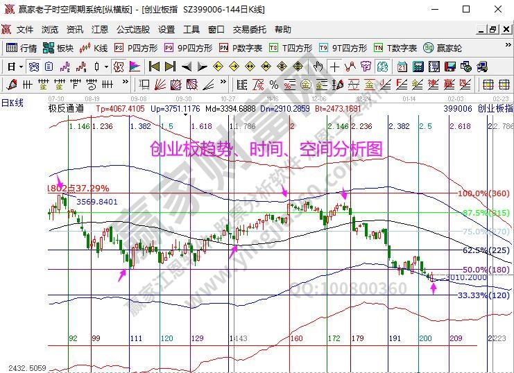
Task: Select the red Gann fan lines tool
Action: pyautogui.click(x=160, y=85)
